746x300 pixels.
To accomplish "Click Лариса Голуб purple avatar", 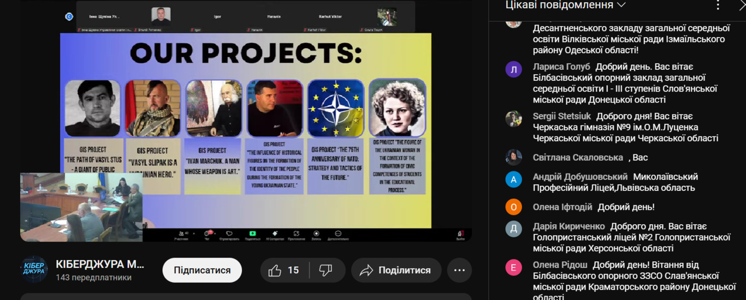I will tap(513, 69).
